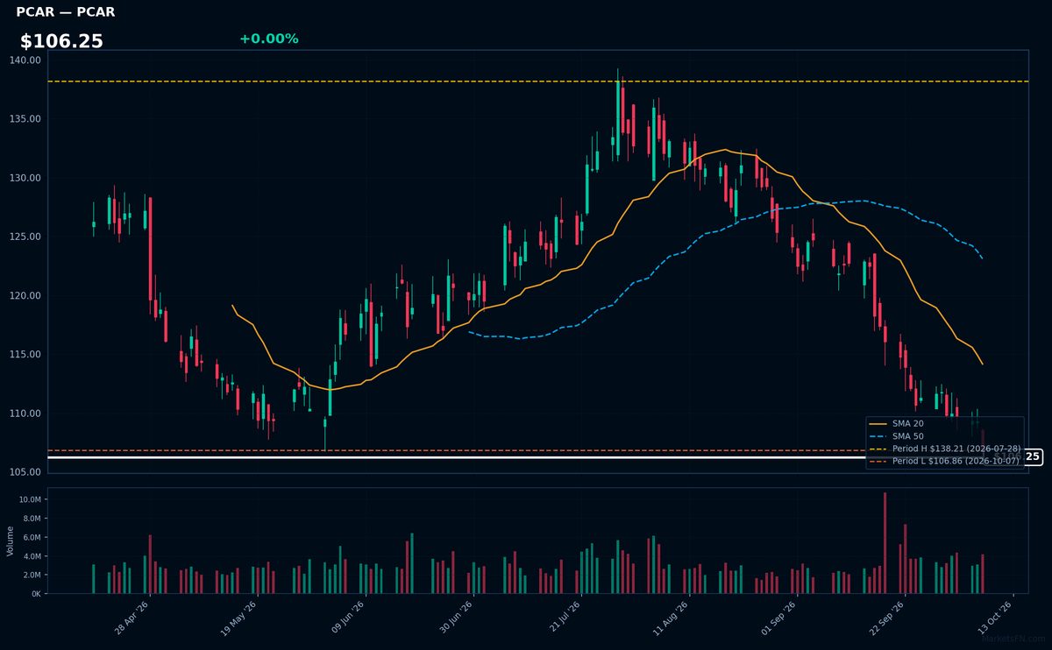
Task: Click the 0K volume axis label
Action: click(x=36, y=594)
